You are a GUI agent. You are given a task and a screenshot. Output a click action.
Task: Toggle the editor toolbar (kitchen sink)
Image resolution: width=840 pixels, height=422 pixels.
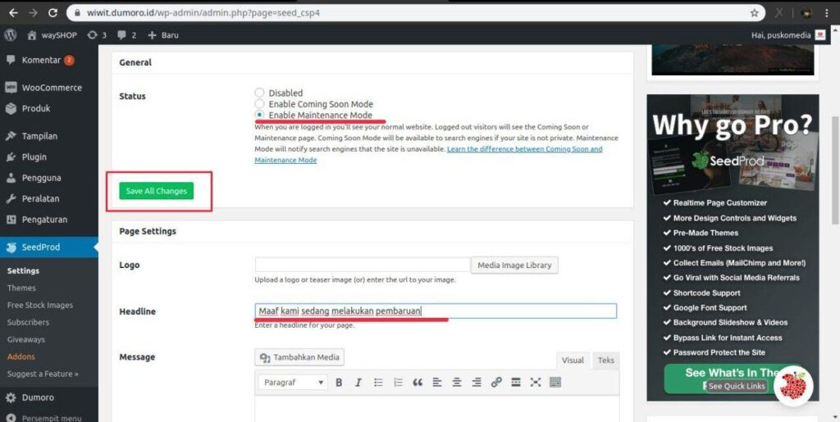pos(555,383)
